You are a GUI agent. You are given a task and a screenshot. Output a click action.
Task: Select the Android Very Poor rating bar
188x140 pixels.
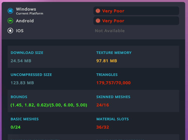click(x=136, y=21)
